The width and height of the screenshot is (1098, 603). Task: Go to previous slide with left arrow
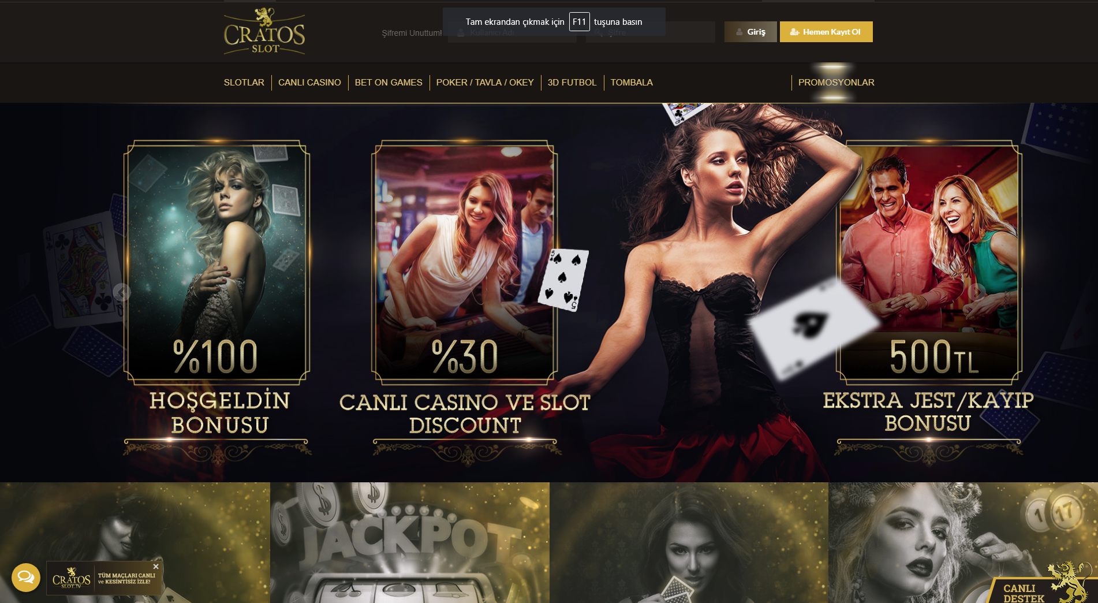122,293
